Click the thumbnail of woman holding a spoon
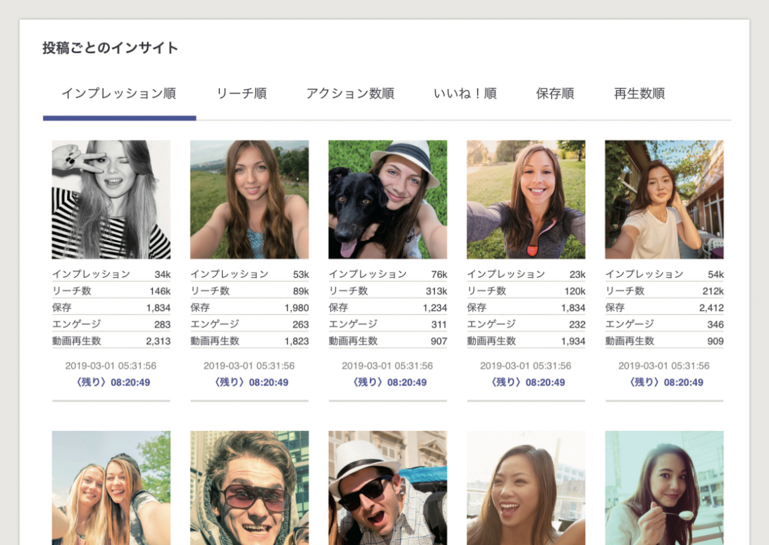The image size is (769, 545). pyautogui.click(x=664, y=487)
